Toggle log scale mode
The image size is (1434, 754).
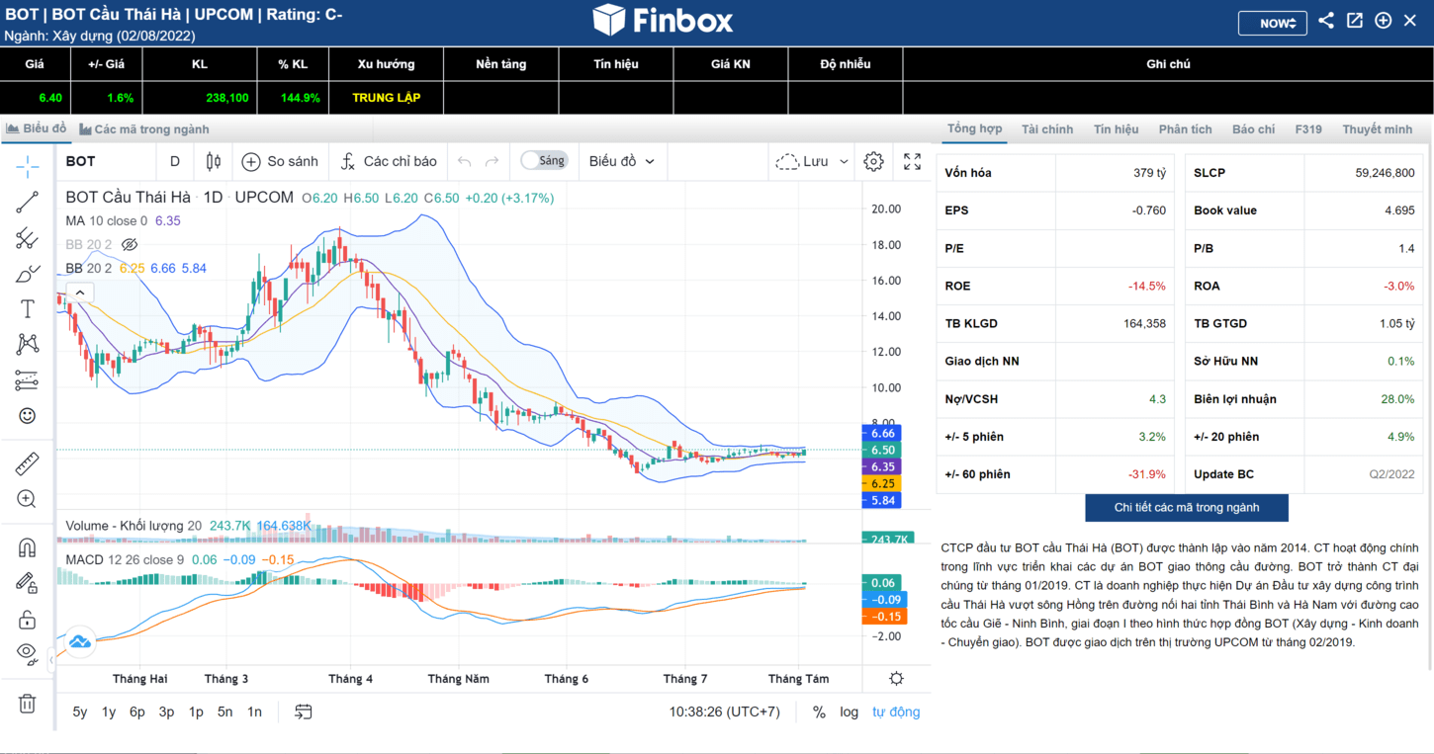(x=850, y=712)
